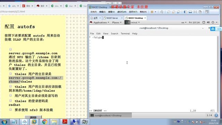Close the RHCE7-Server tab
The image size is (222, 125).
pyautogui.click(x=122, y=18)
